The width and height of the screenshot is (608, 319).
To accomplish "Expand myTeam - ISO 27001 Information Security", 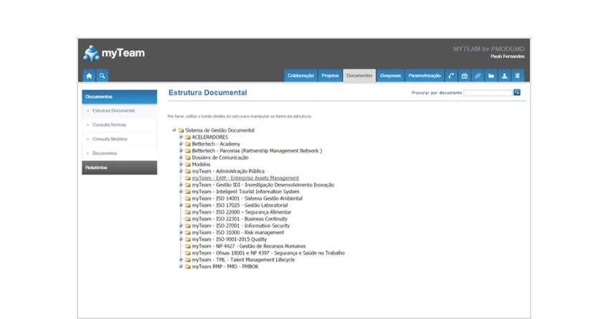I will pos(181,225).
